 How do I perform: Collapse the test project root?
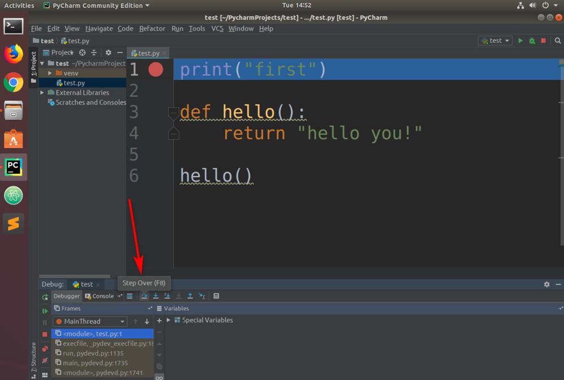pyautogui.click(x=42, y=63)
